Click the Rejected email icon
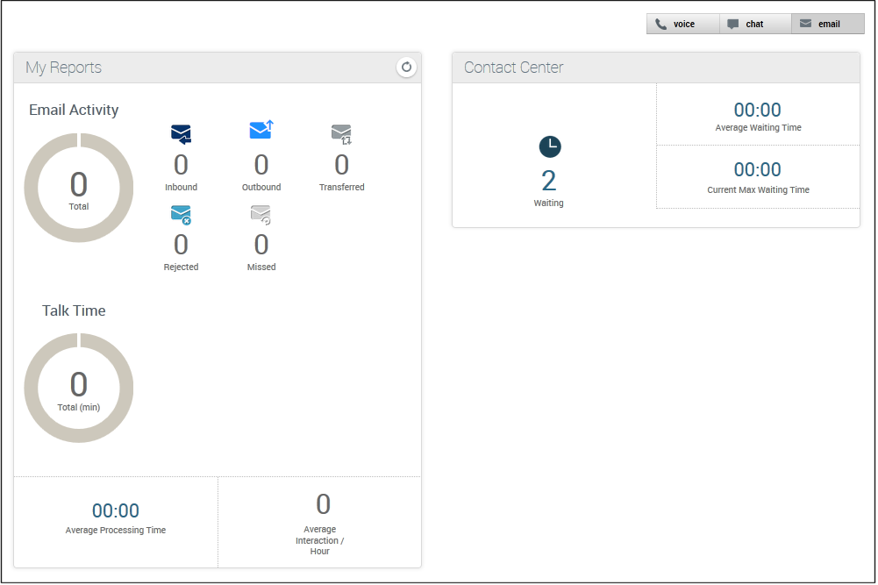The height and width of the screenshot is (585, 878). [x=181, y=215]
